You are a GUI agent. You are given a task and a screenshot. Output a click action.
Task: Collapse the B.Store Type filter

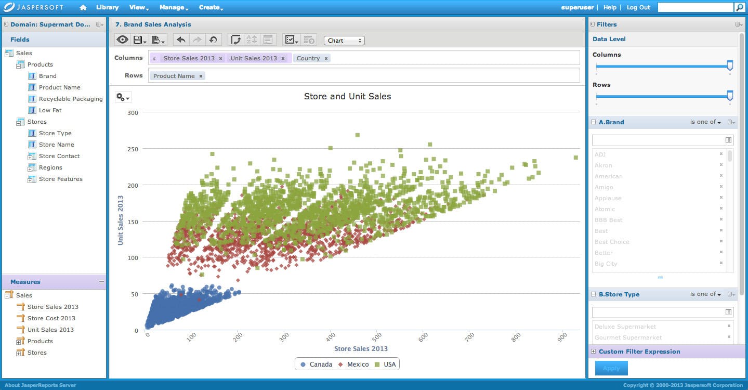click(594, 294)
